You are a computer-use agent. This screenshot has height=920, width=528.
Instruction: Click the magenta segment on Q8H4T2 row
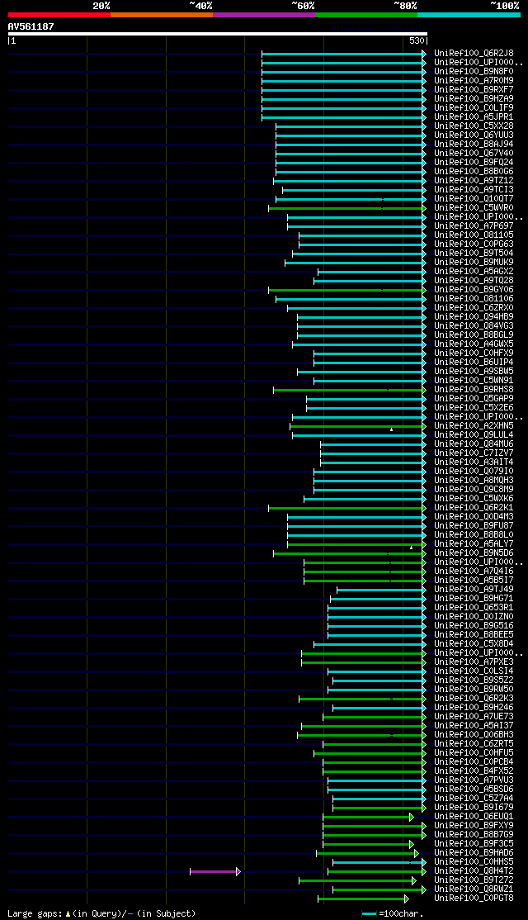click(214, 872)
